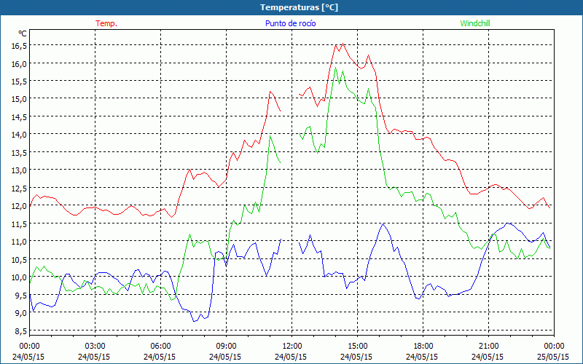Click the °C unit label on the axis
This screenshot has width=583, height=364.
(23, 33)
